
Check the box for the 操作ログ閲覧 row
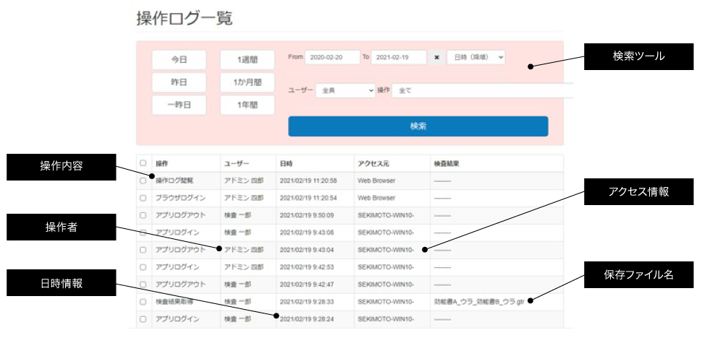coord(143,181)
